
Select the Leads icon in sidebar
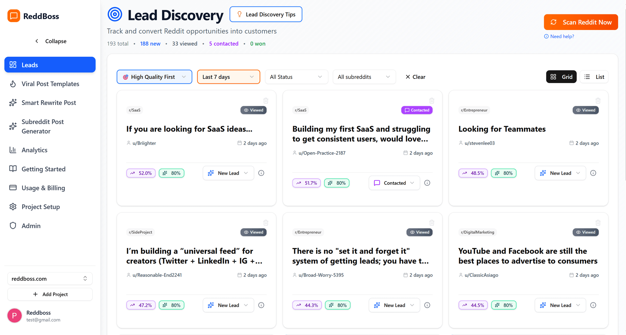[x=13, y=65]
